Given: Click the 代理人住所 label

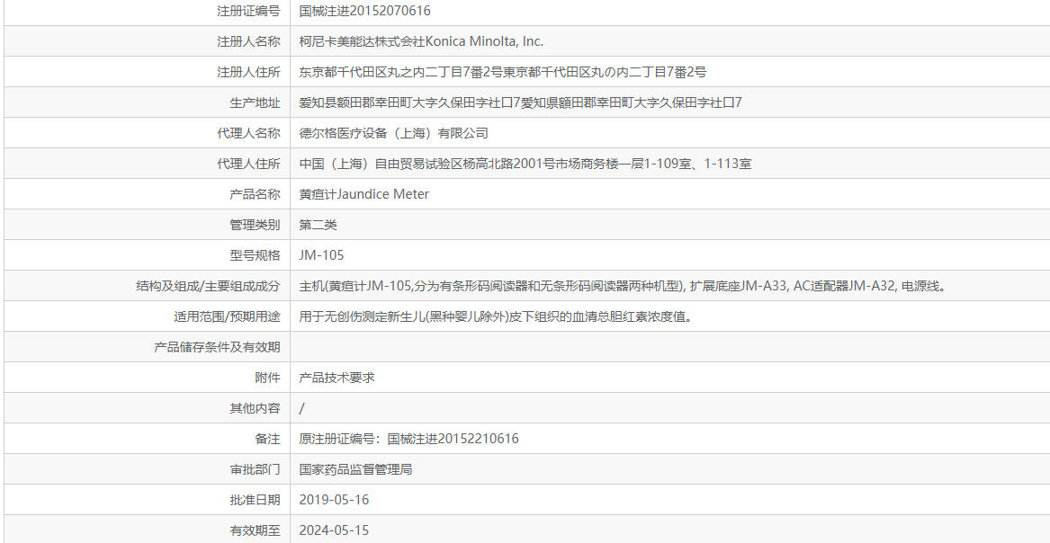Looking at the screenshot, I should click(248, 164).
